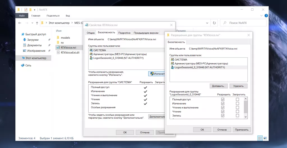
Task: Open the recent locations dropdown arrow
Action: tap(32, 23)
